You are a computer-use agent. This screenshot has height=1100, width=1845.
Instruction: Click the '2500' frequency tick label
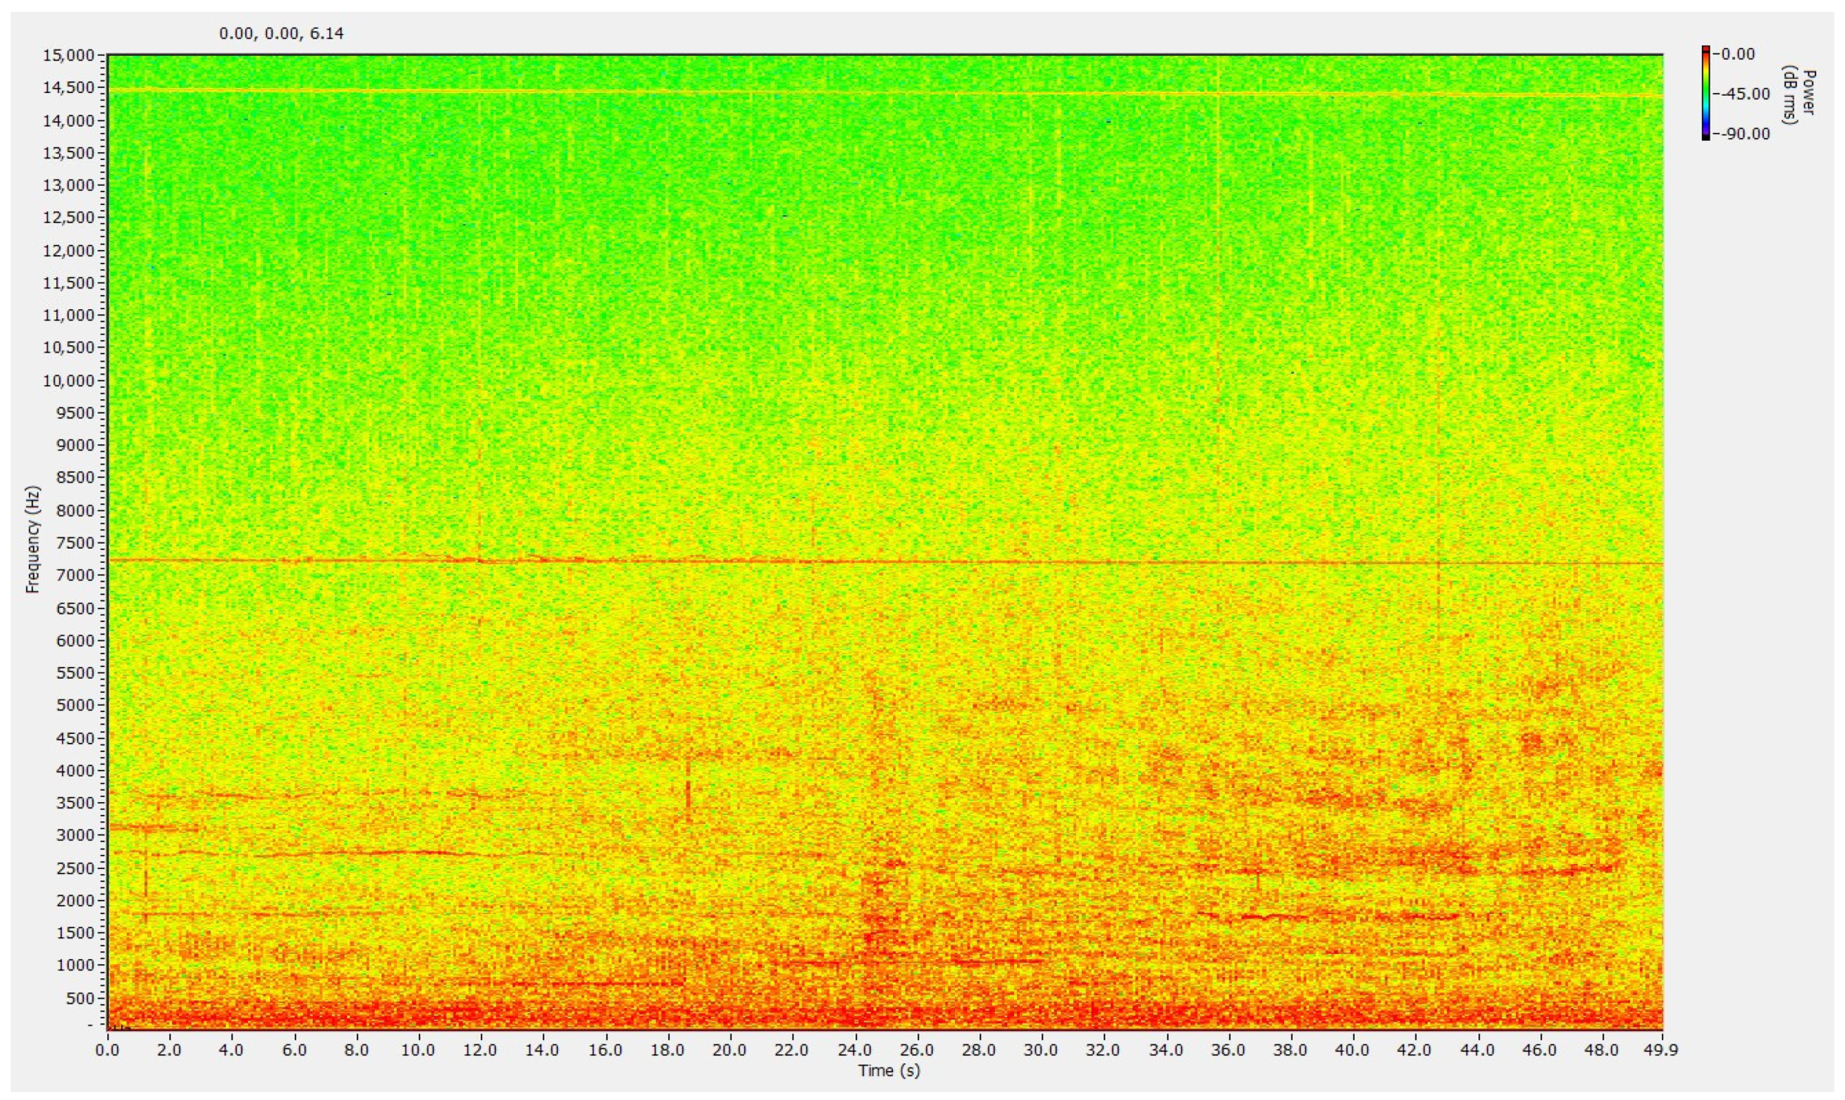coord(76,868)
